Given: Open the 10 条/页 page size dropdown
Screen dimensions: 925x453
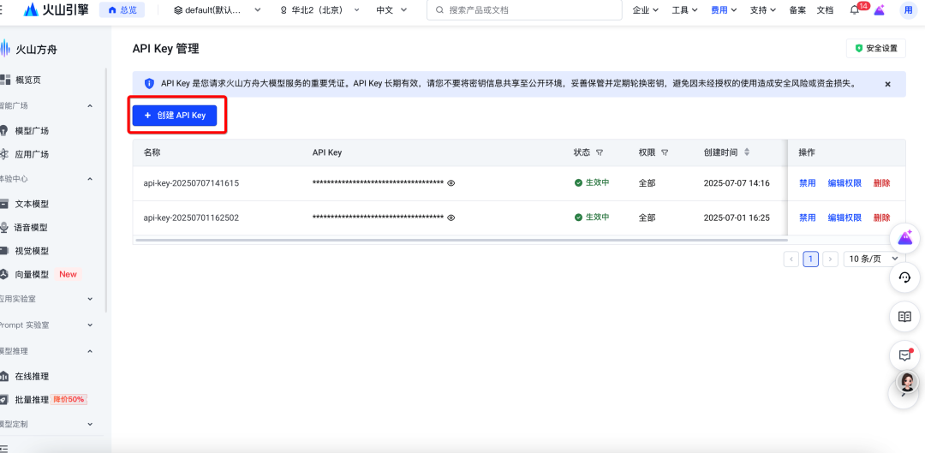Looking at the screenshot, I should pos(874,259).
